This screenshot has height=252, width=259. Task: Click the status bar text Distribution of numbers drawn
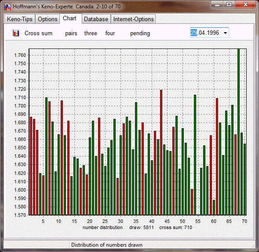107,245
